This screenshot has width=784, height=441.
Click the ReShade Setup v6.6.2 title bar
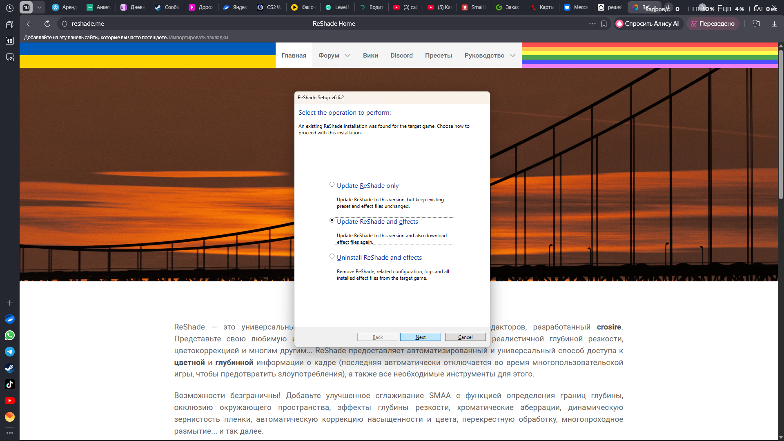point(392,98)
